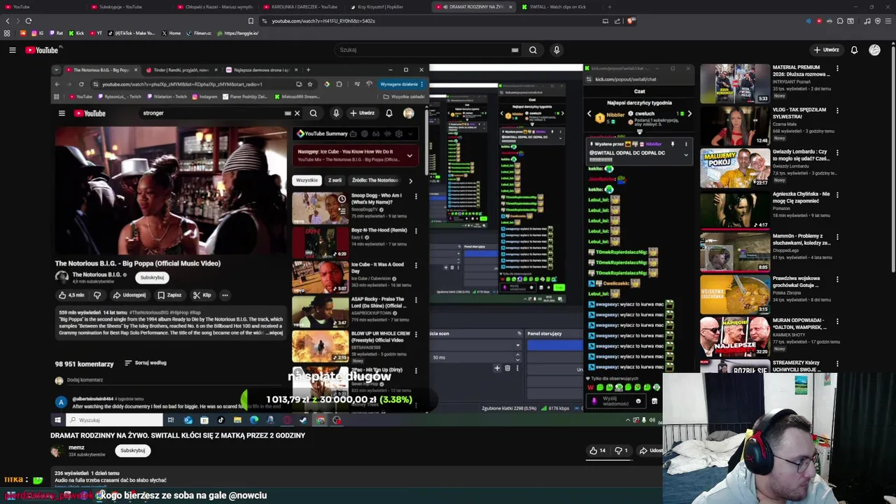Image resolution: width=896 pixels, height=504 pixels.
Task: Open the Mamm0n 8:05 video thumbnail
Action: pyautogui.click(x=734, y=252)
